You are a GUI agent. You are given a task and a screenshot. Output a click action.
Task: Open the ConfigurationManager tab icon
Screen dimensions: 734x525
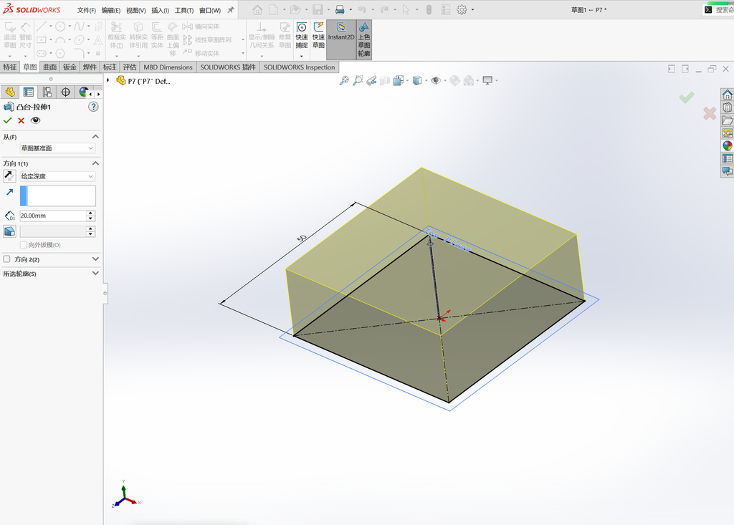(47, 92)
